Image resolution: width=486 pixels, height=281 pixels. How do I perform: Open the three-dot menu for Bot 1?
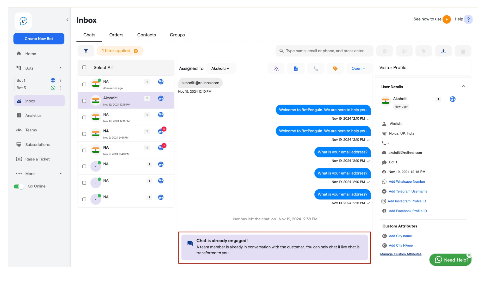[60, 80]
